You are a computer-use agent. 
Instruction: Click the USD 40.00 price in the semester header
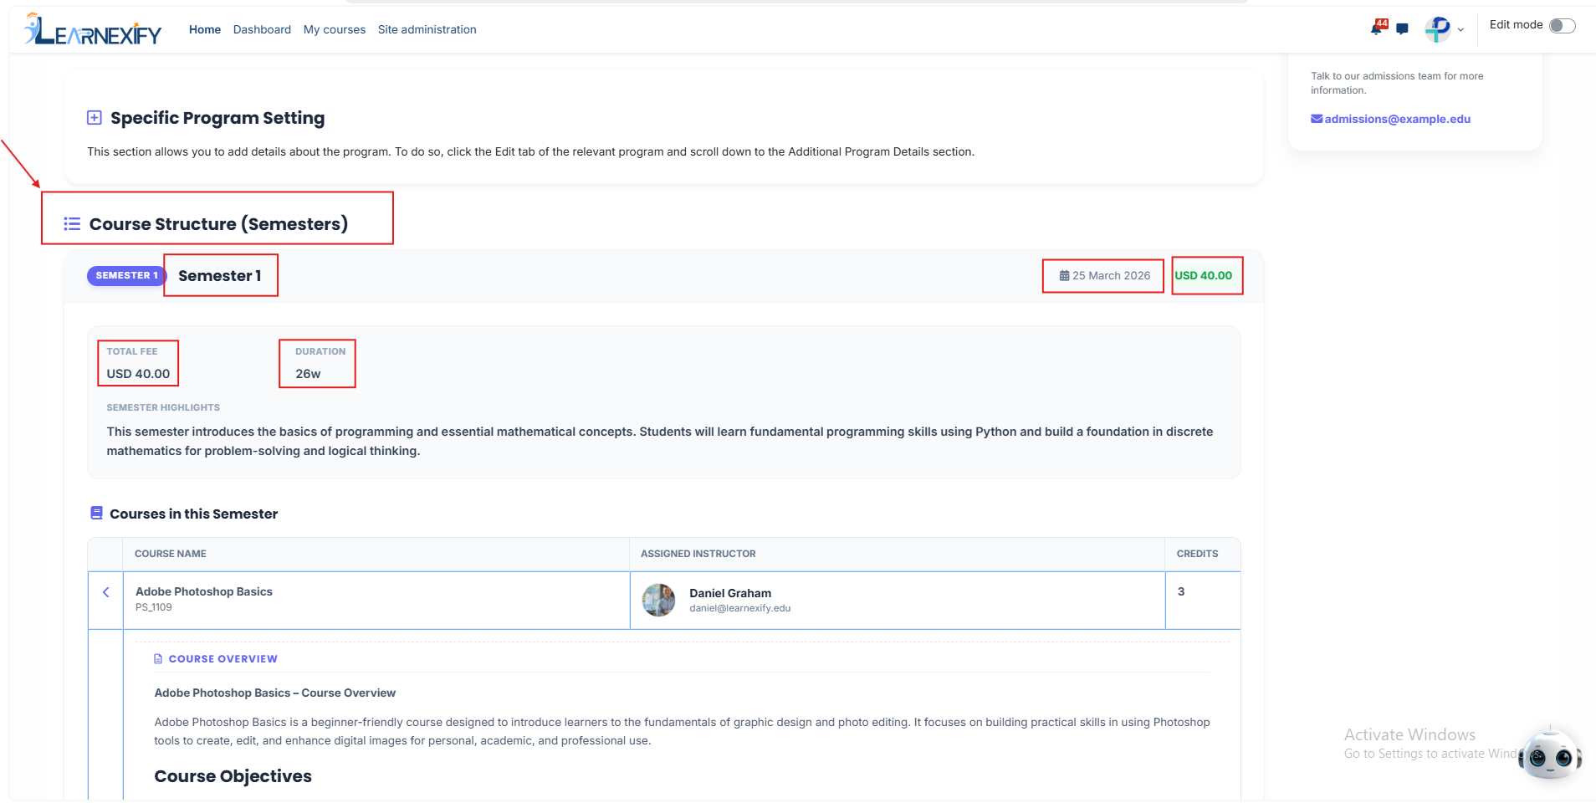coord(1204,275)
